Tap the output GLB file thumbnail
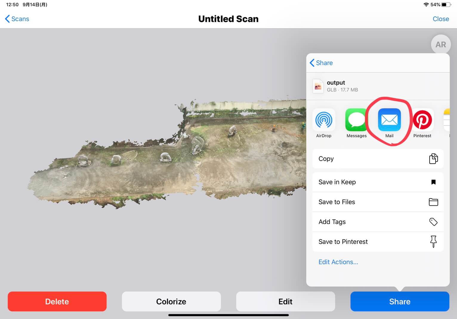This screenshot has width=457, height=319. pyautogui.click(x=318, y=86)
